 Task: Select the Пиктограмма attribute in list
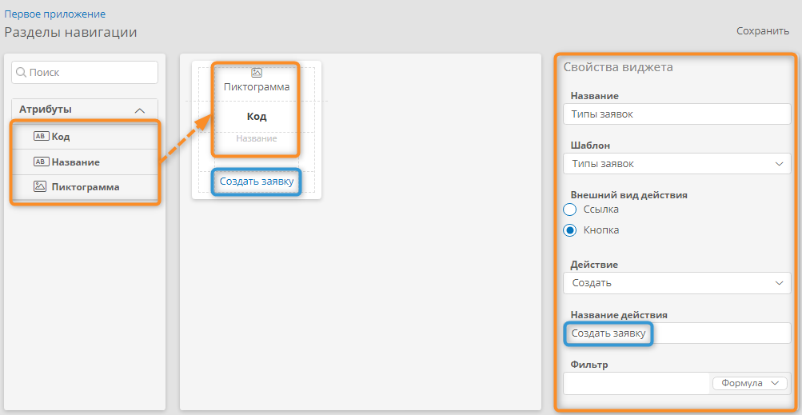click(x=86, y=187)
